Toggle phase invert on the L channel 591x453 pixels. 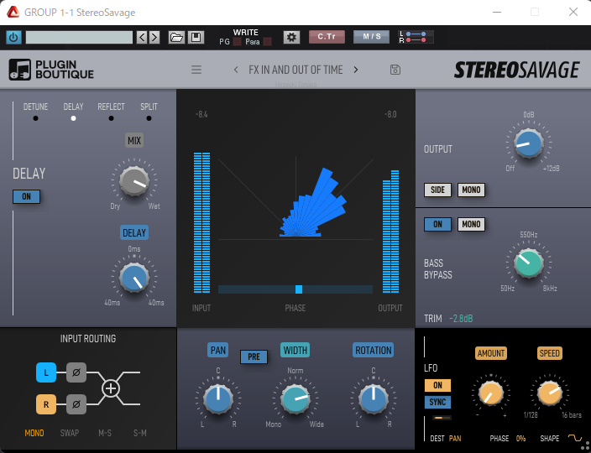point(76,372)
